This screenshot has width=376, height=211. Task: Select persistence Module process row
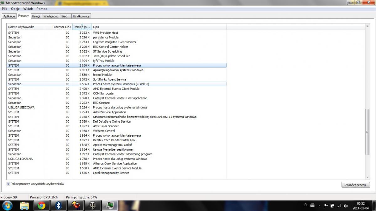coord(117,38)
